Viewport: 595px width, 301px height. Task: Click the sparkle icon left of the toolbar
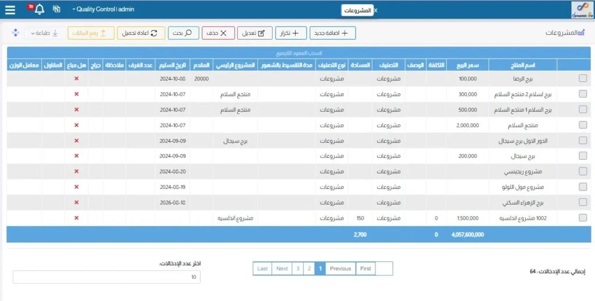tap(16, 33)
